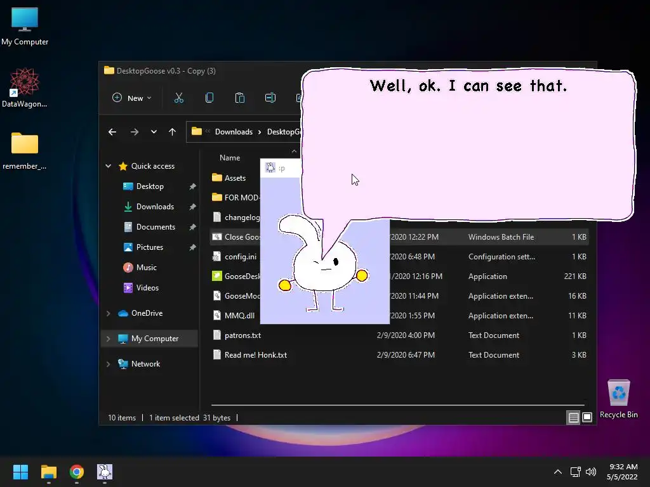This screenshot has width=650, height=487.
Task: Open Pictures from the sidebar
Action: (150, 247)
